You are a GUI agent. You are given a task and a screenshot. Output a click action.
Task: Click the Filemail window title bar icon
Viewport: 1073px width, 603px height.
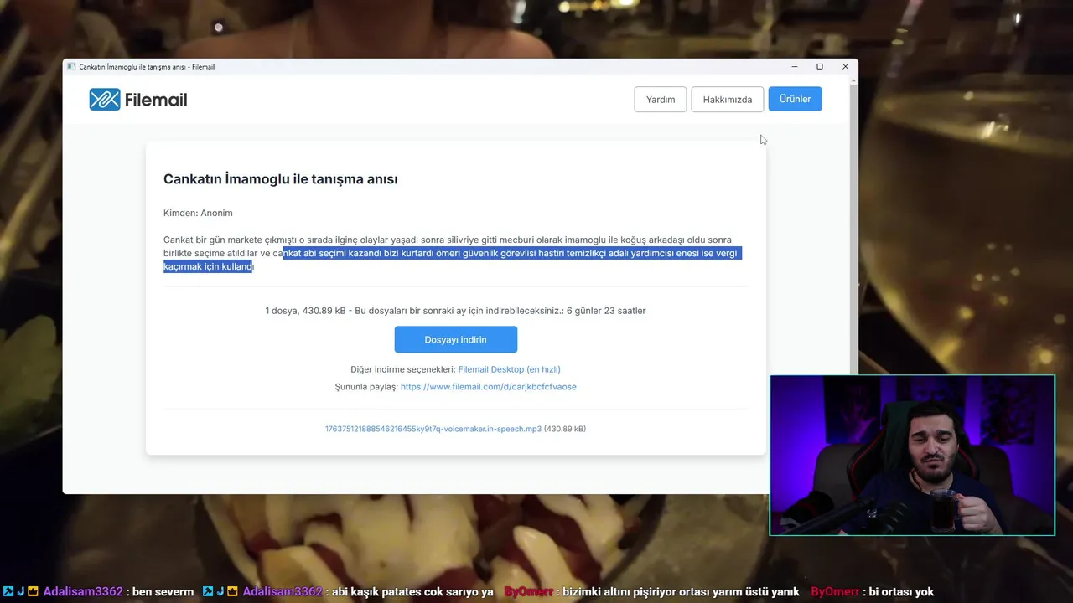(71, 67)
